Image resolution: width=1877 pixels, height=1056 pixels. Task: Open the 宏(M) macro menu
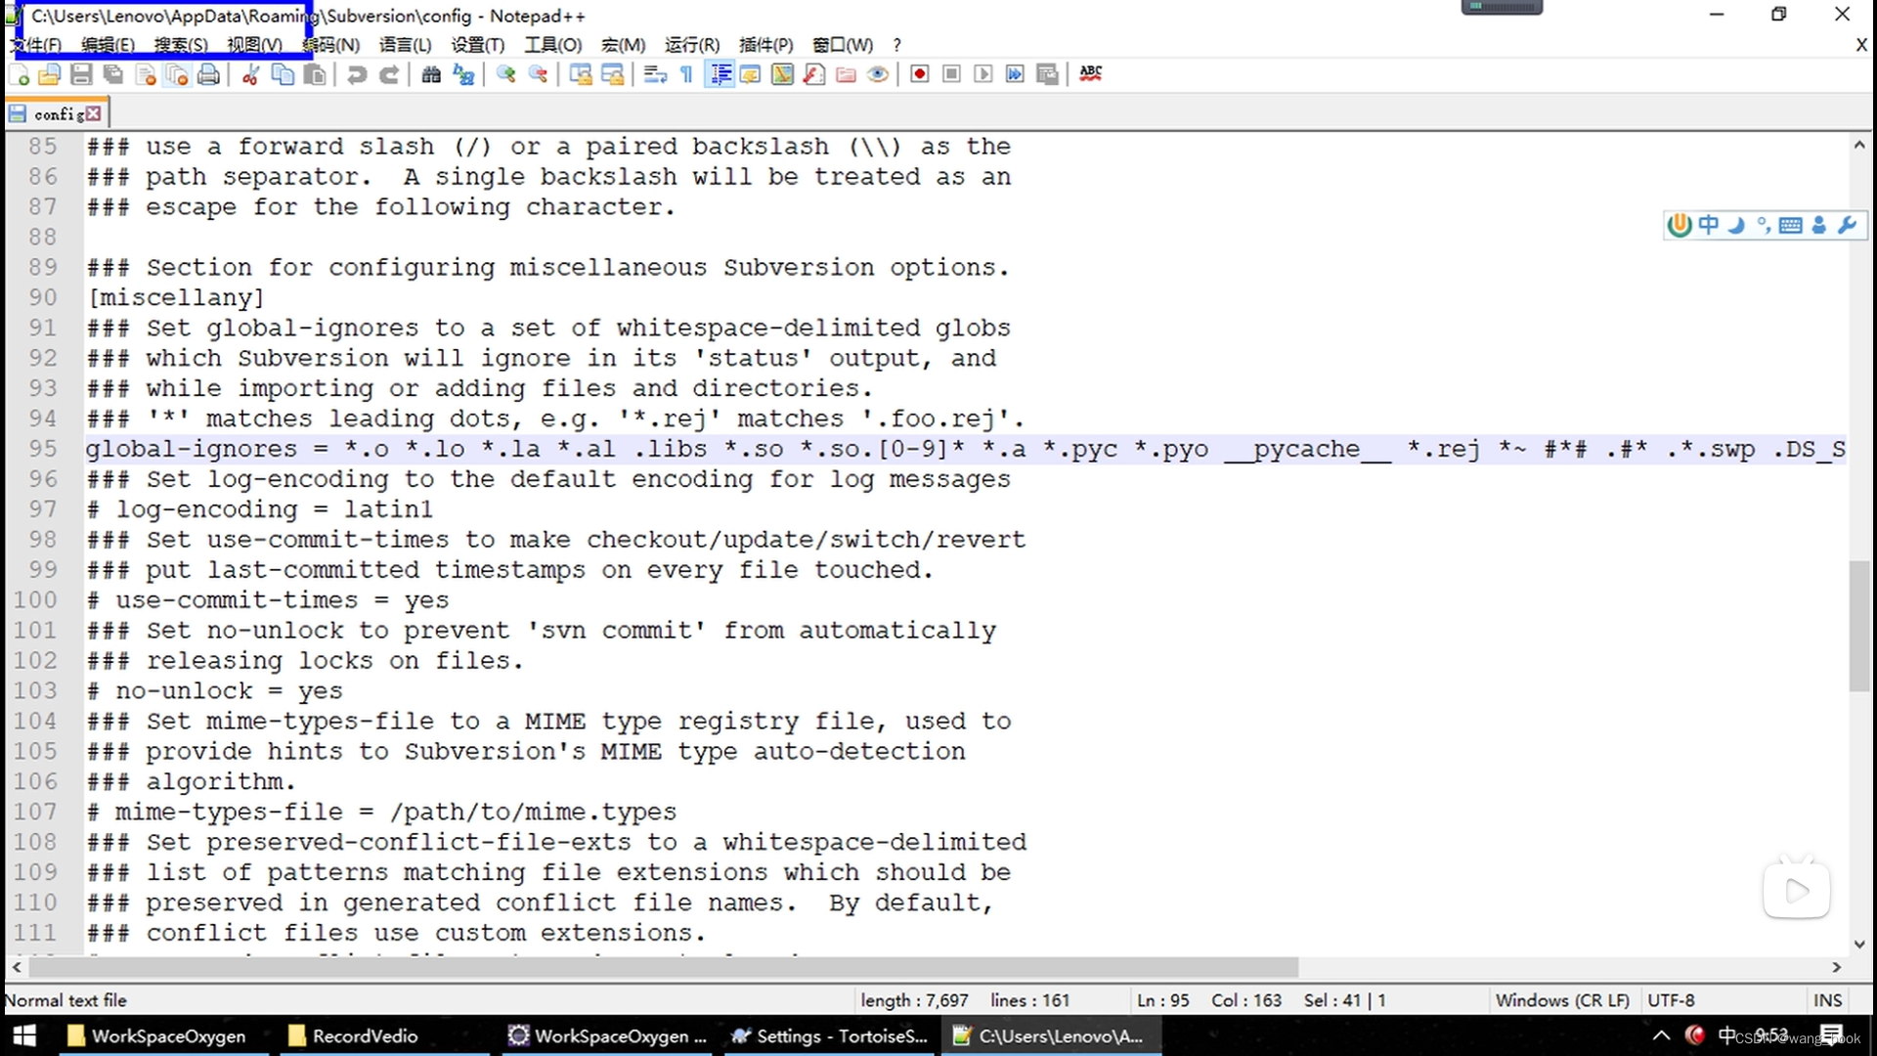coord(623,45)
